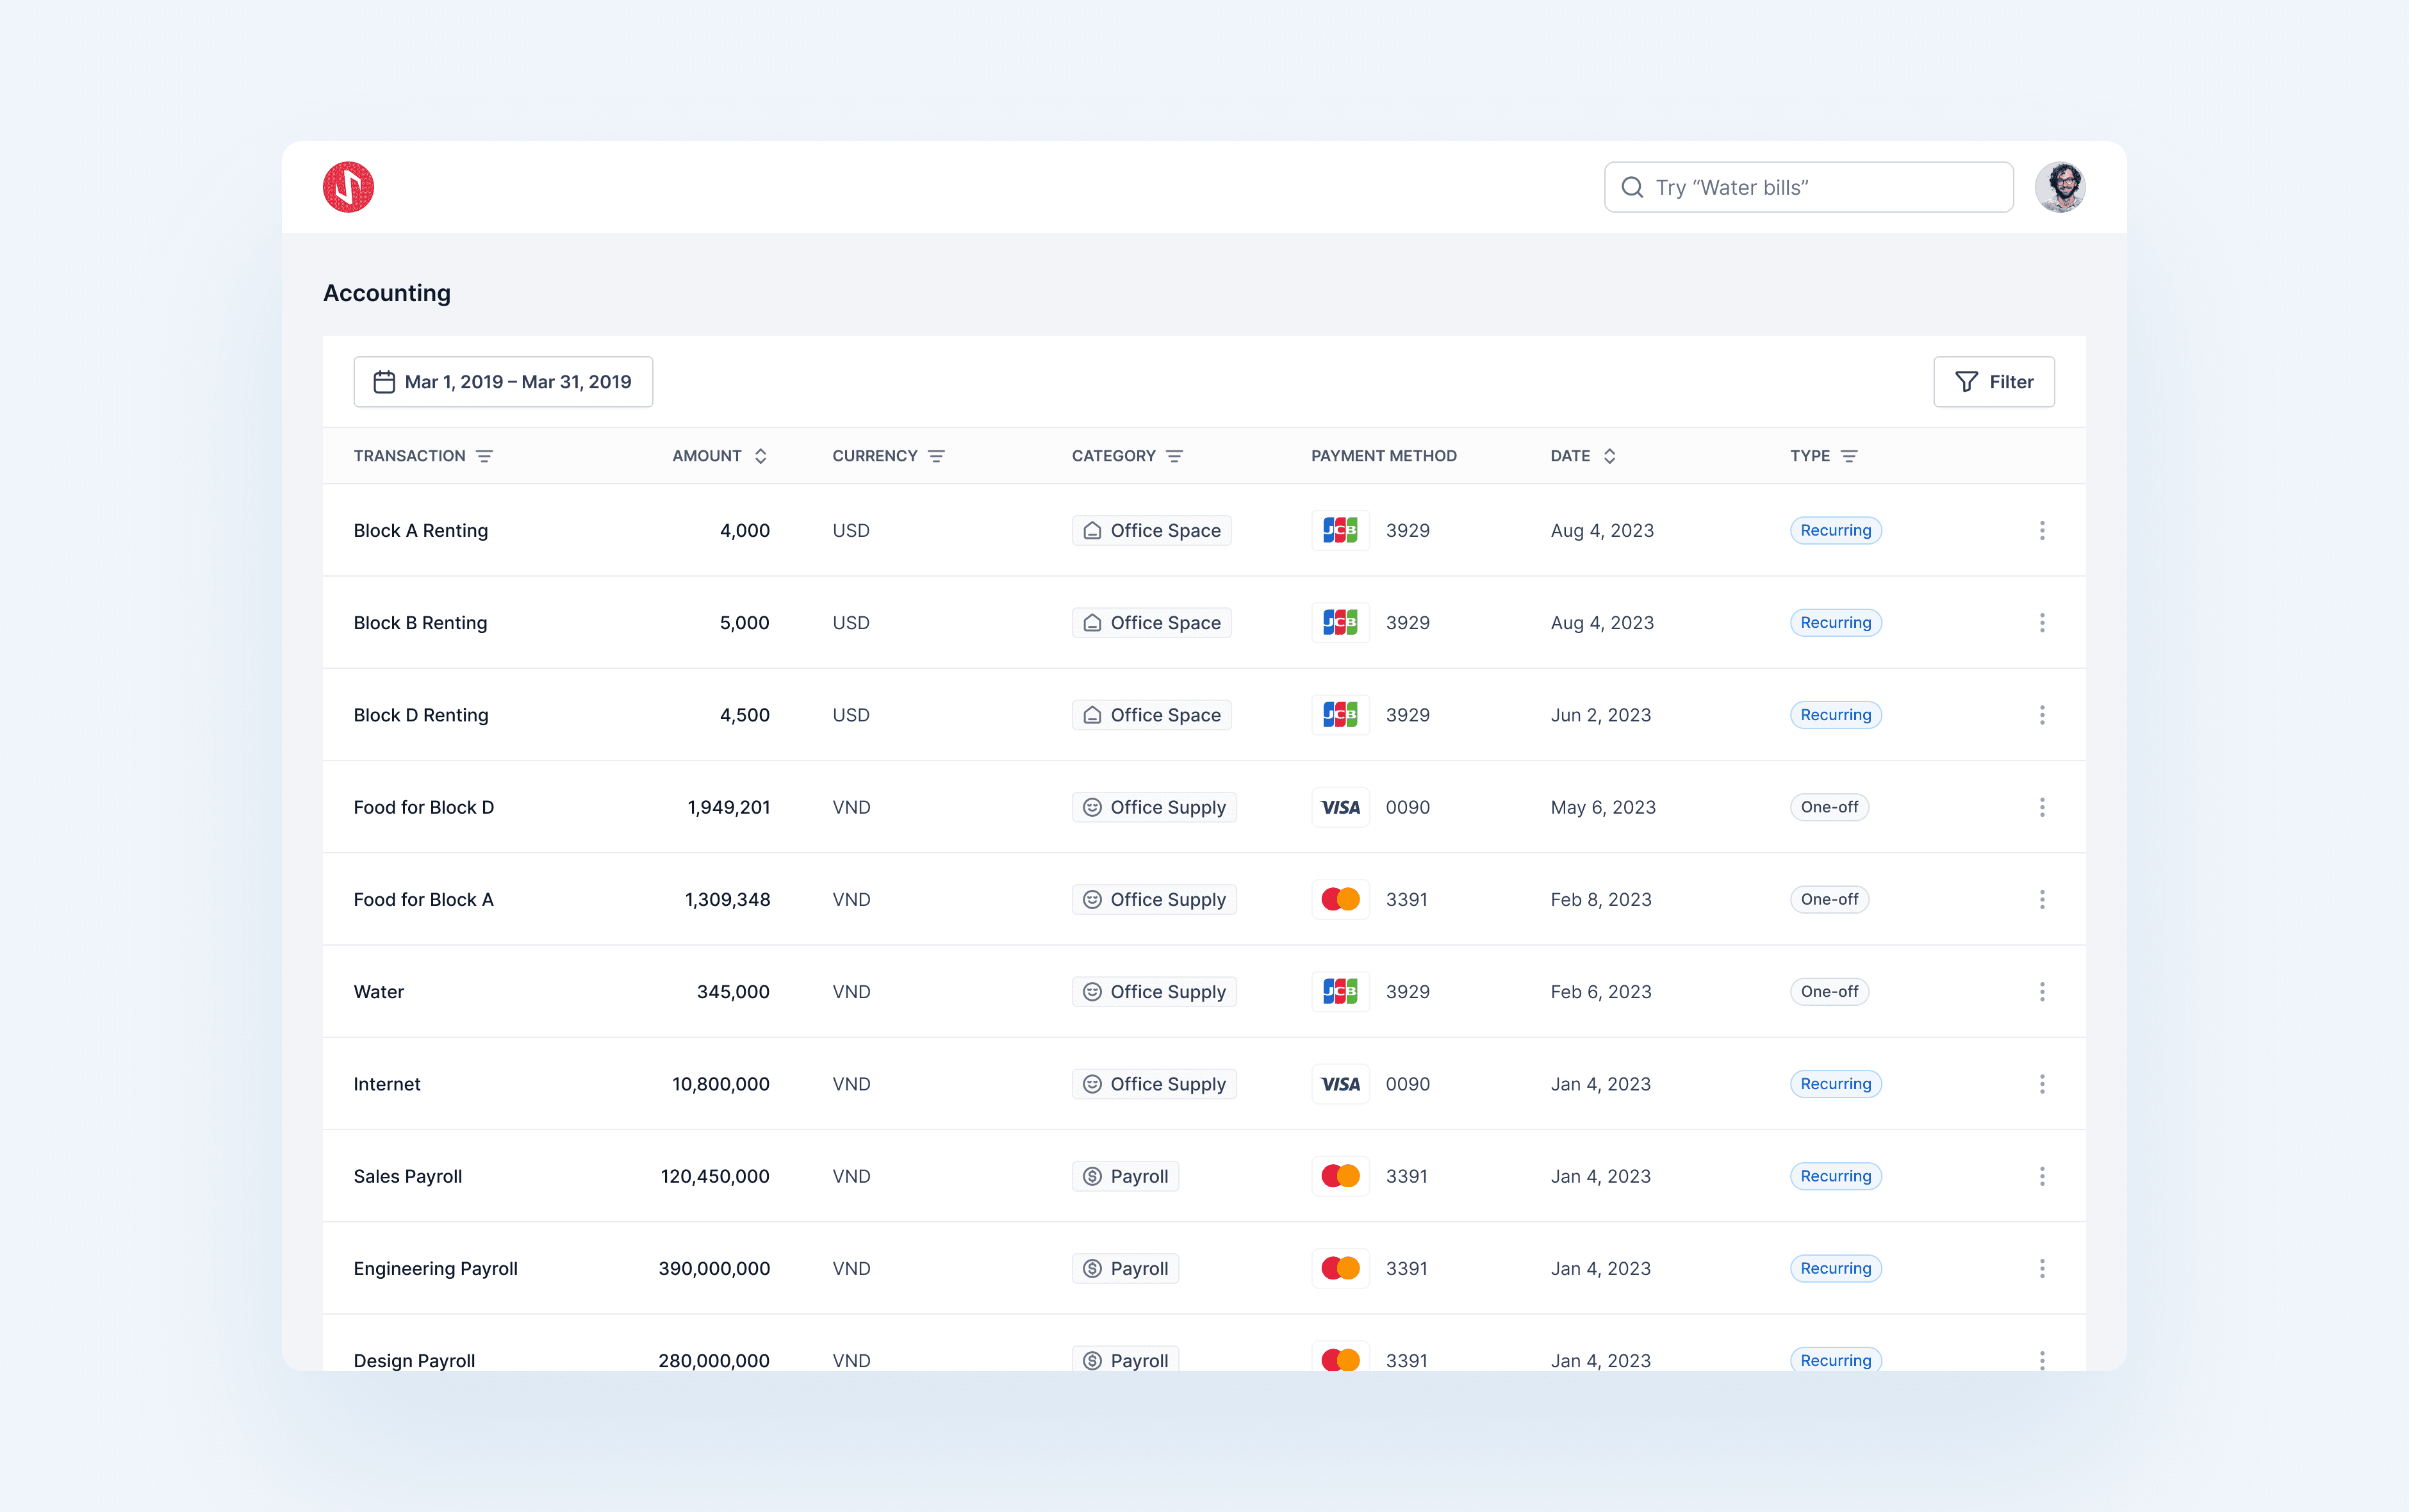2409x1512 pixels.
Task: Click the One-off badge on Food for Block D
Action: 1829,807
